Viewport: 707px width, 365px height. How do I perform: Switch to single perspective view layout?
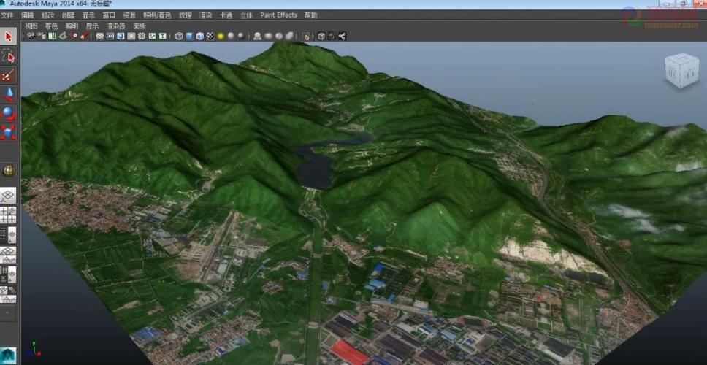point(9,196)
